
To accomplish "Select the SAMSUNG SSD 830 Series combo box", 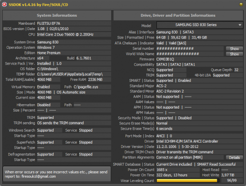I will pos(200,25).
